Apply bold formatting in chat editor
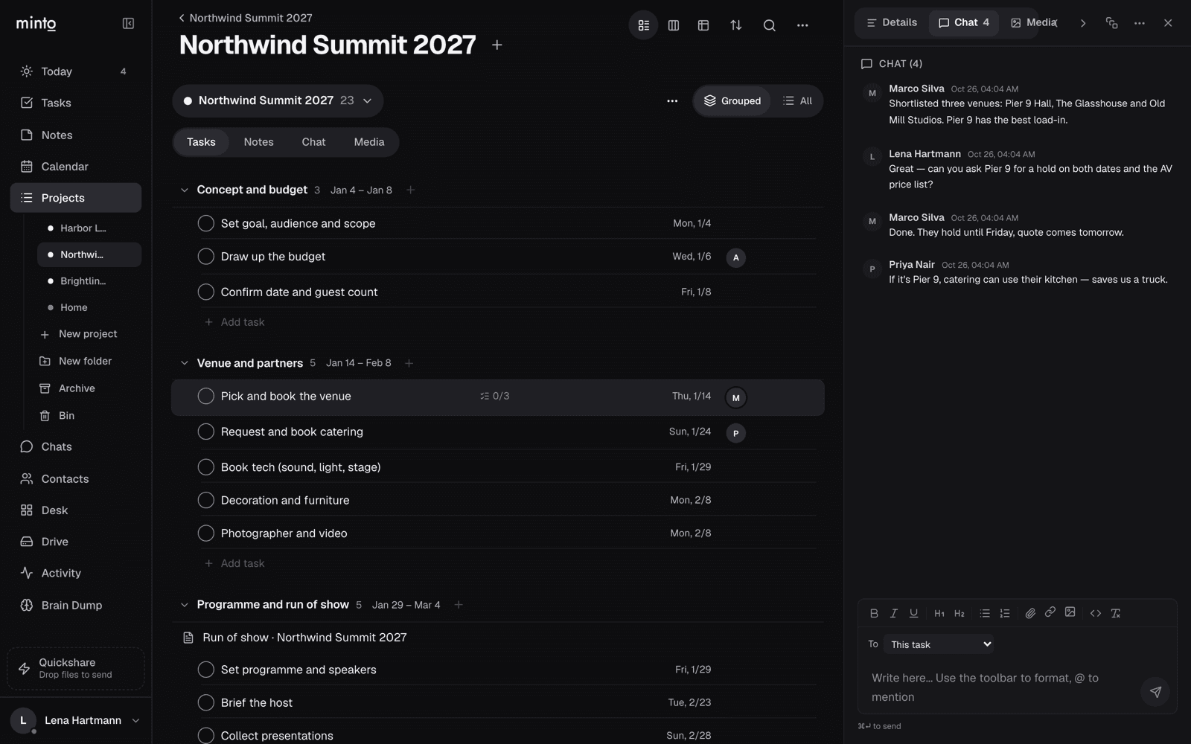Image resolution: width=1191 pixels, height=744 pixels. (874, 613)
